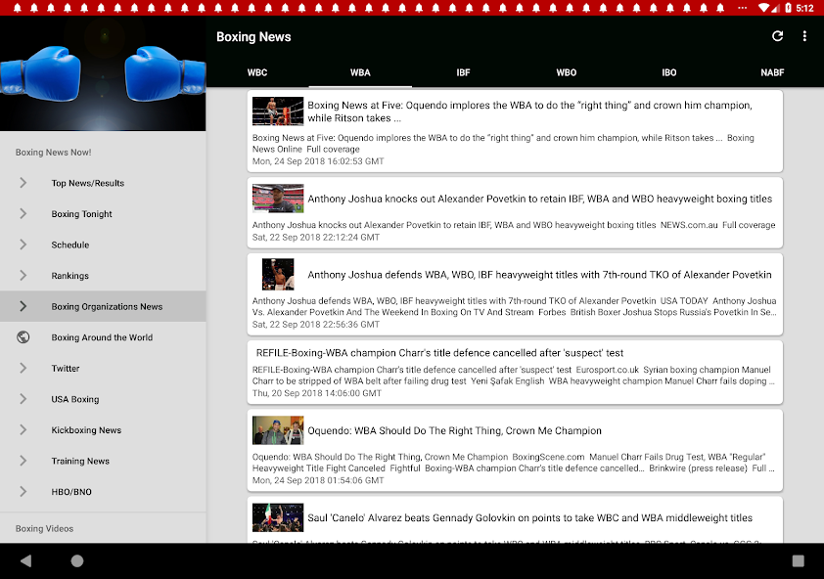This screenshot has height=579, width=824.
Task: Select the IBF tab
Action: click(463, 72)
